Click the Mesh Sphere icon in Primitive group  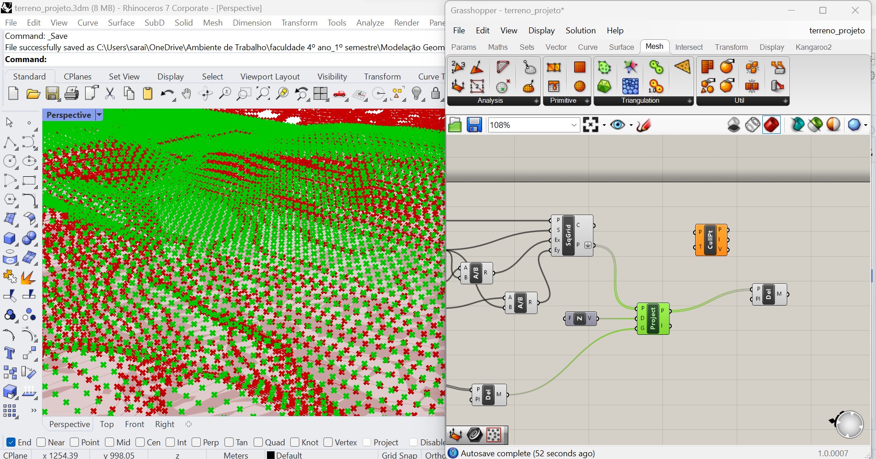pos(579,86)
